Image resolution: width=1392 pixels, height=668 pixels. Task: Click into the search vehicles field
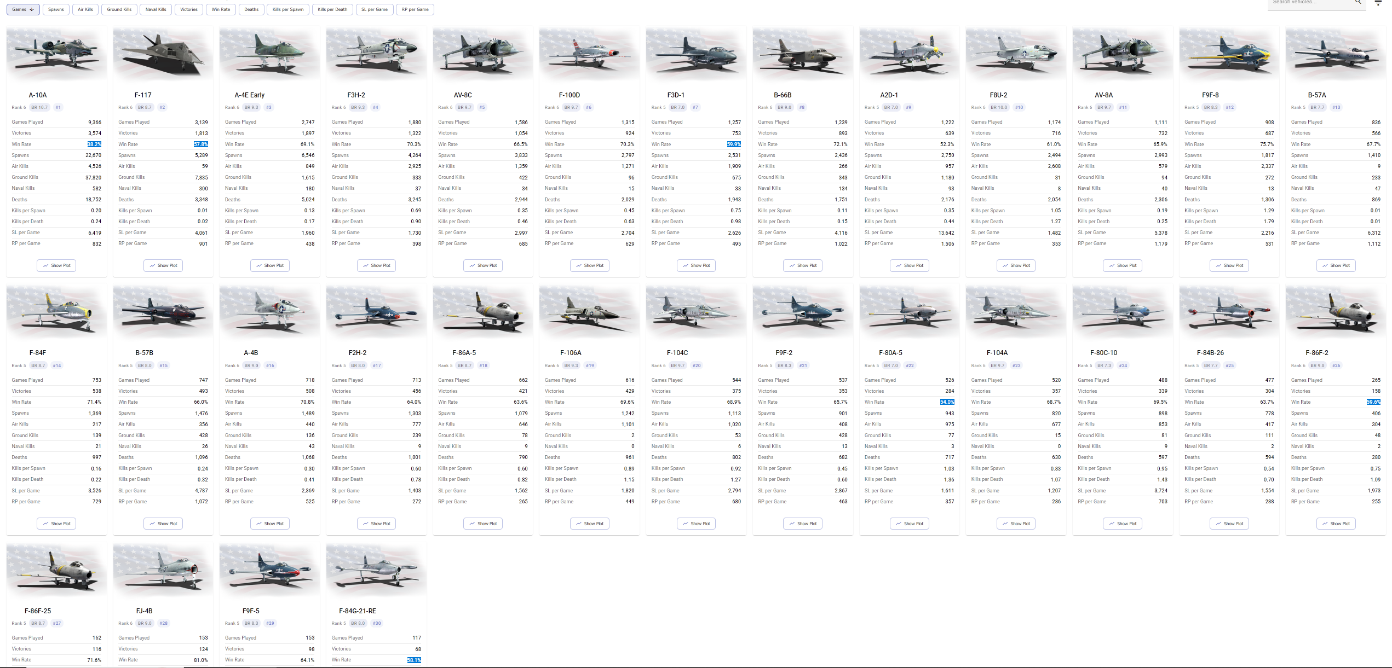click(1309, 3)
